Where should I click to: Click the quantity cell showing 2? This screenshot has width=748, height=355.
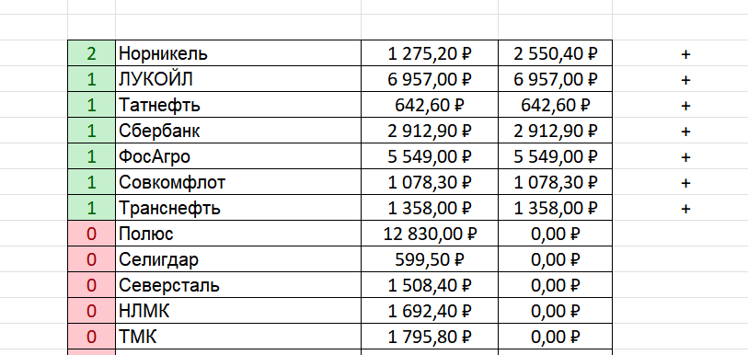(x=92, y=53)
